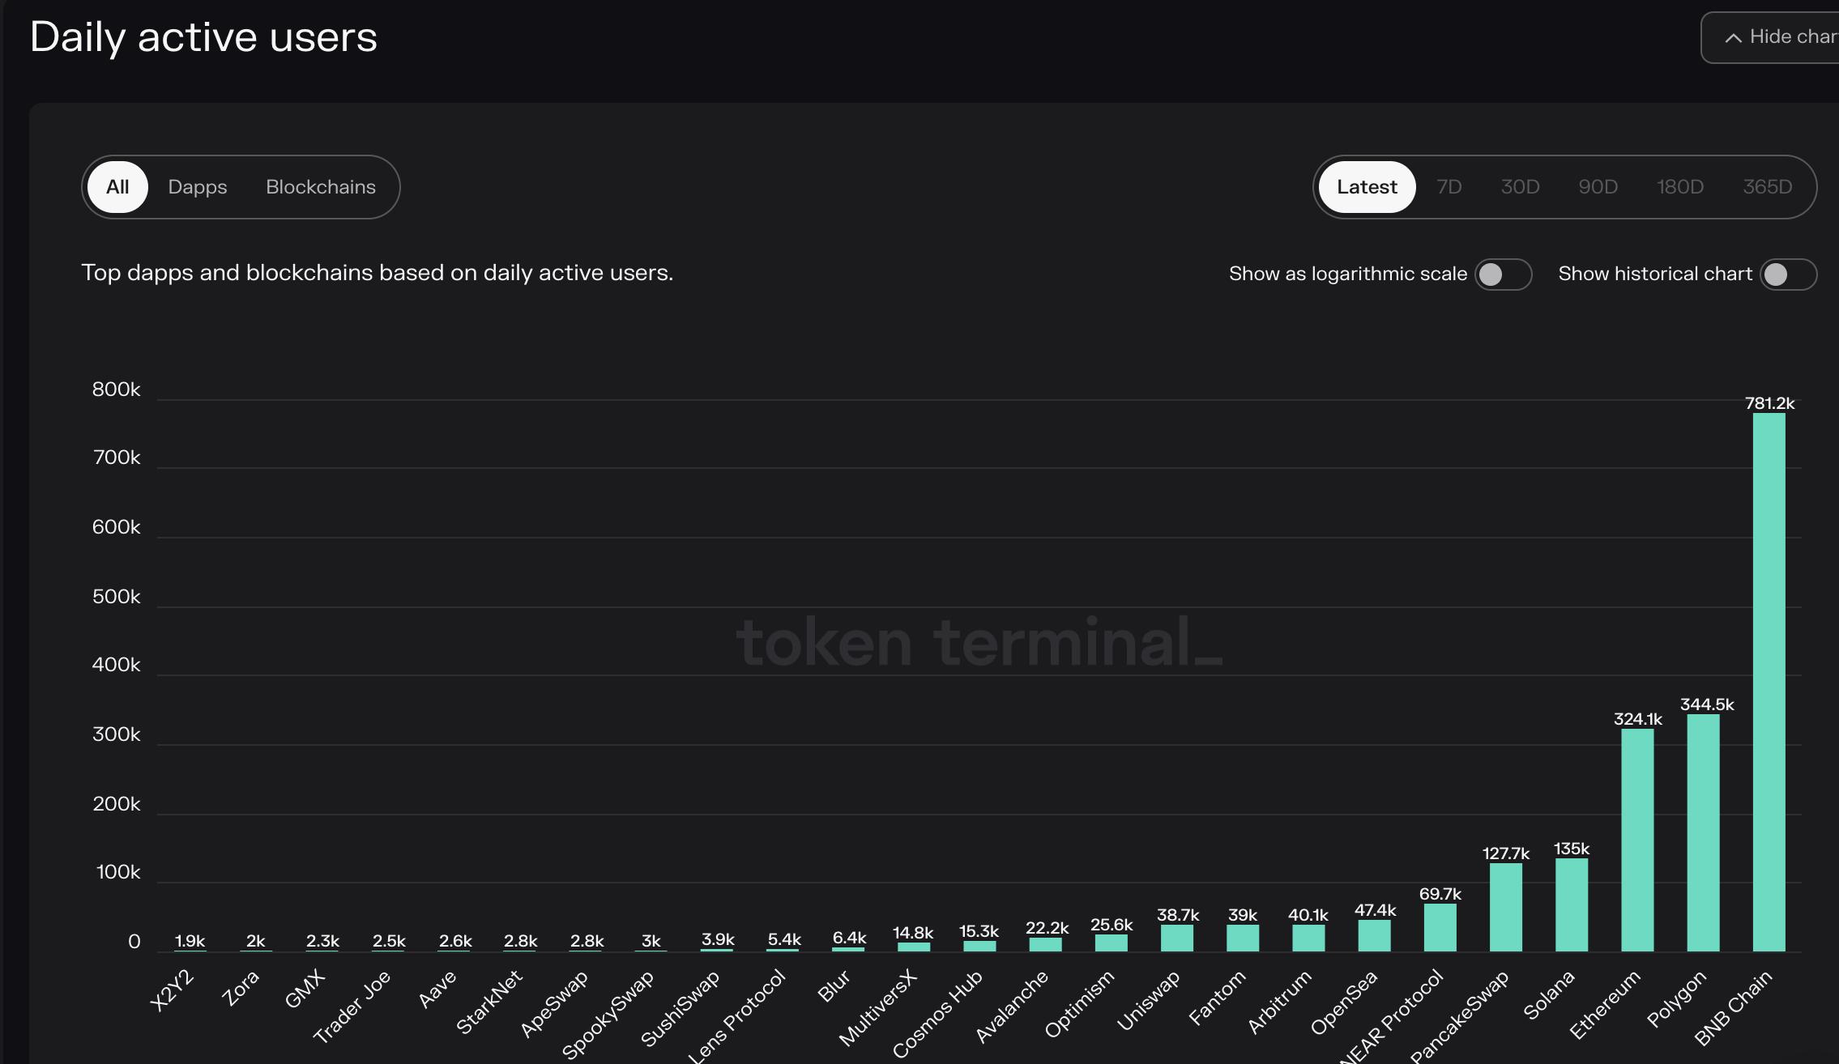1839x1064 pixels.
Task: Click the Hide chart chevron icon
Action: 1733,38
